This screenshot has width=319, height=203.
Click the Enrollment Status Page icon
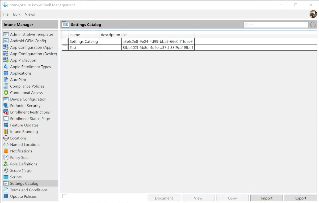[6, 119]
